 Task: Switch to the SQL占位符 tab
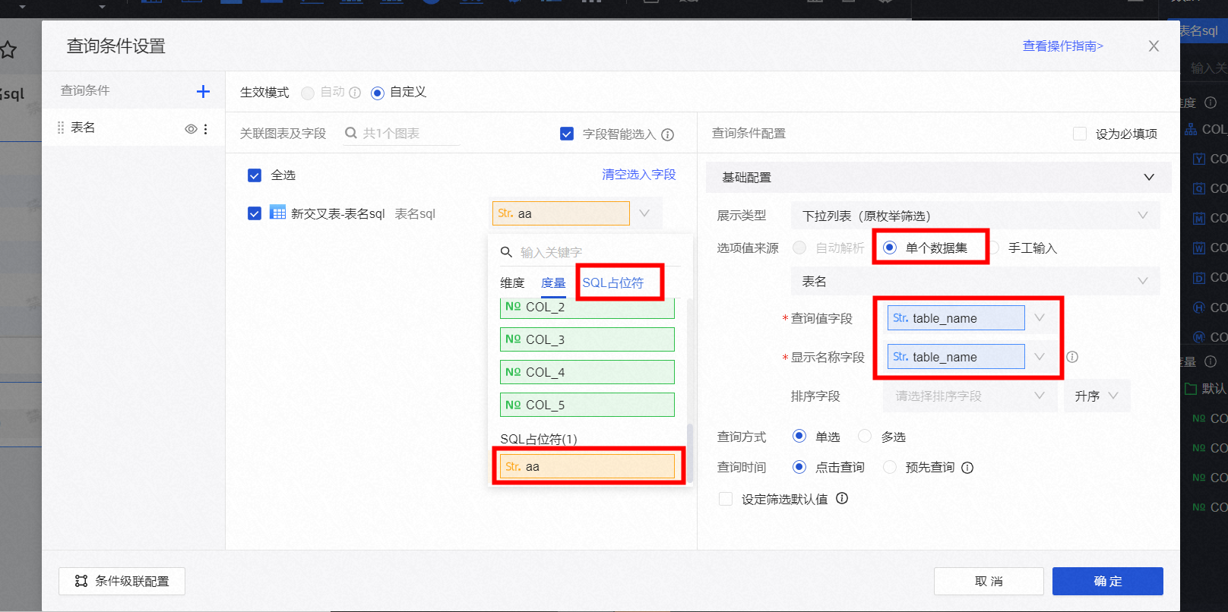point(612,282)
